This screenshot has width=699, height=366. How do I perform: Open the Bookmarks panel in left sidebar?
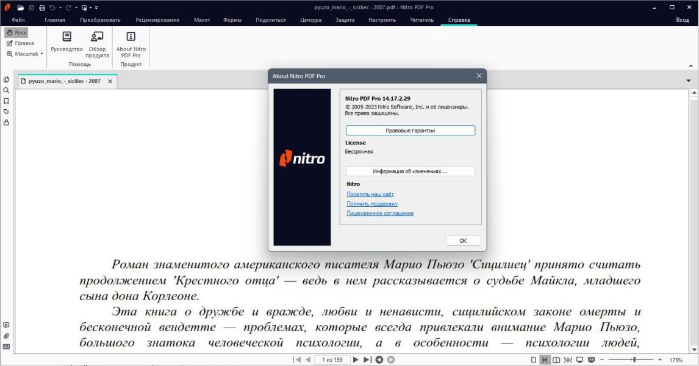pyautogui.click(x=6, y=101)
